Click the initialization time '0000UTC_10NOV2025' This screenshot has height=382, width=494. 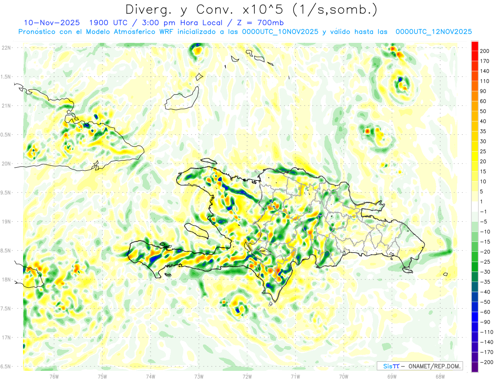[x=280, y=32]
